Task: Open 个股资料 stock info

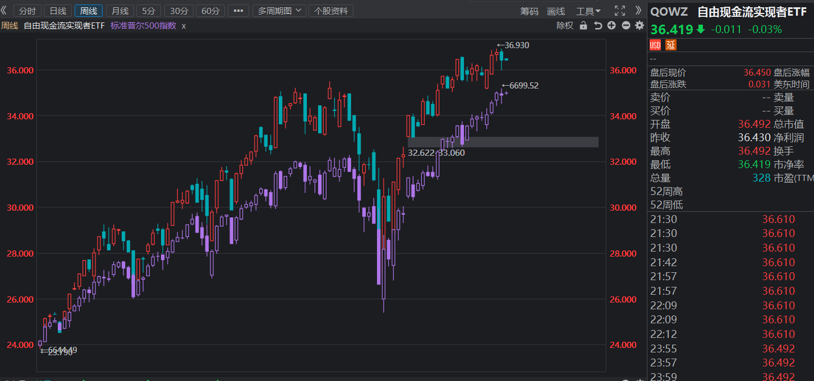Action: click(x=331, y=11)
